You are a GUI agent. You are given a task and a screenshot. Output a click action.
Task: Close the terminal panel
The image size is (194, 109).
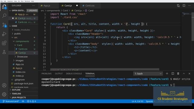point(189,74)
